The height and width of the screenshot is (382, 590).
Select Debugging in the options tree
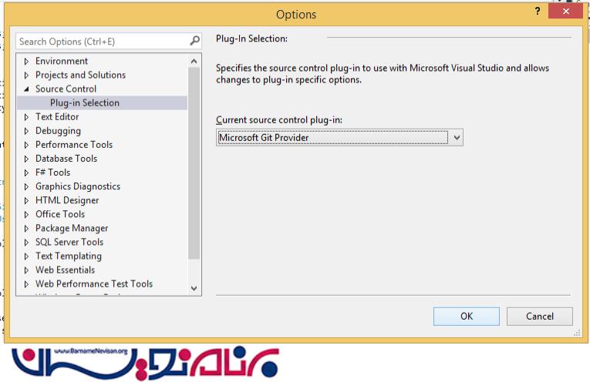tap(58, 131)
